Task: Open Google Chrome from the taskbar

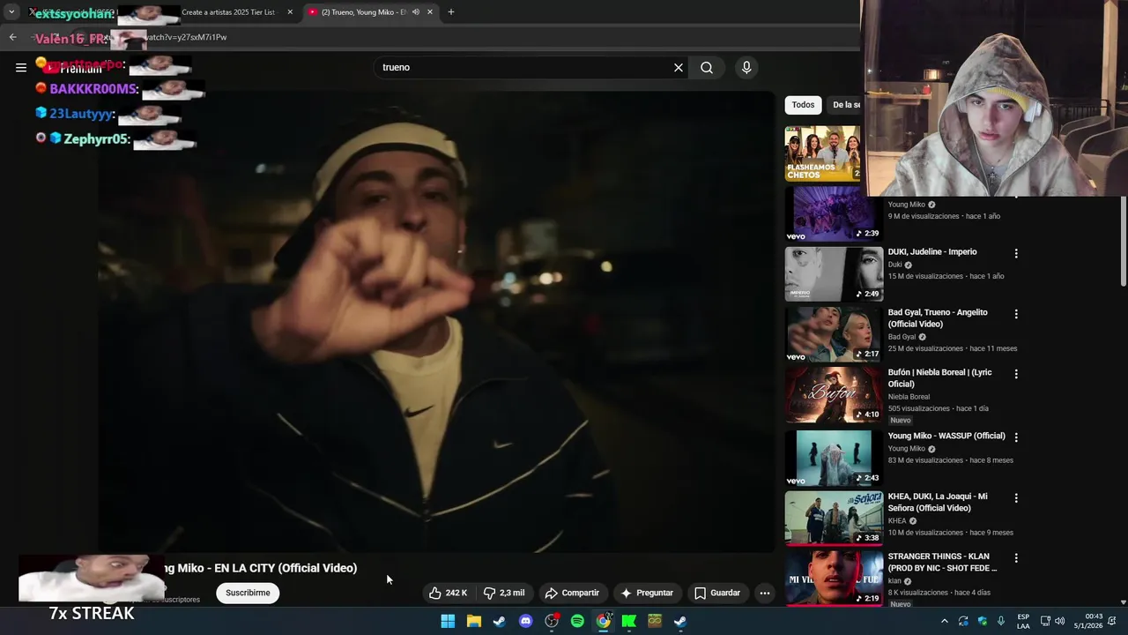Action: click(x=604, y=621)
